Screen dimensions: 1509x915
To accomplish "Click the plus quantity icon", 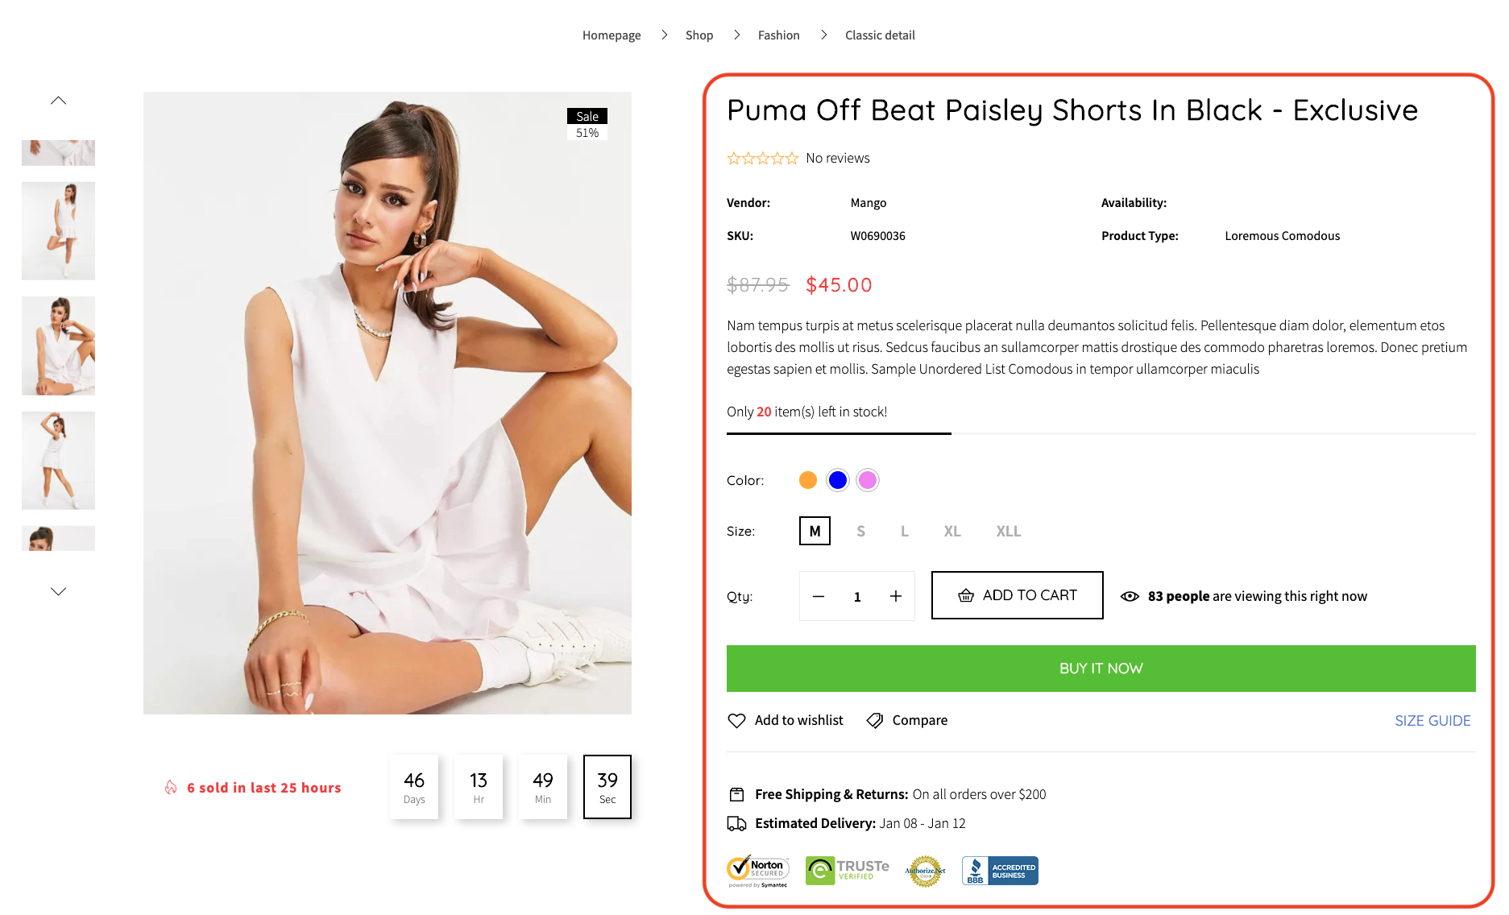I will click(x=896, y=597).
